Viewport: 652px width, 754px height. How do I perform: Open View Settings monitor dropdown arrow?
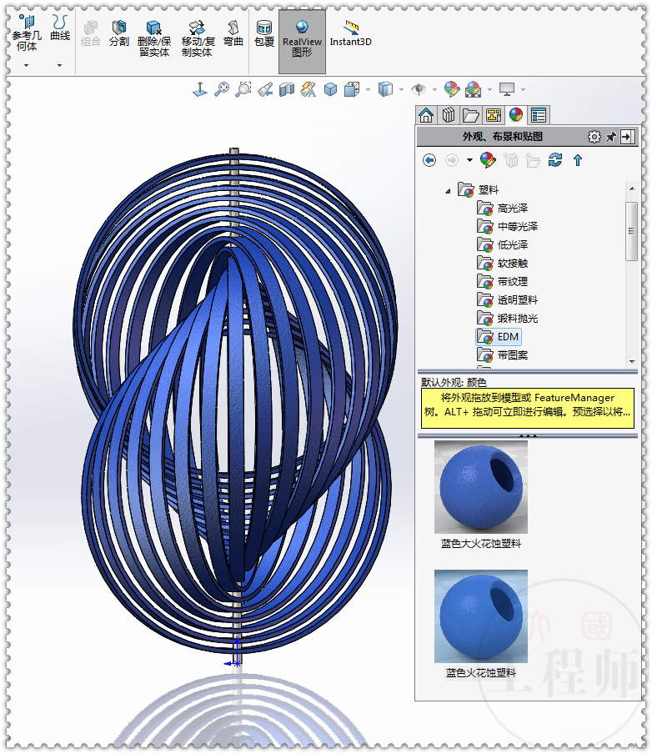pyautogui.click(x=523, y=89)
